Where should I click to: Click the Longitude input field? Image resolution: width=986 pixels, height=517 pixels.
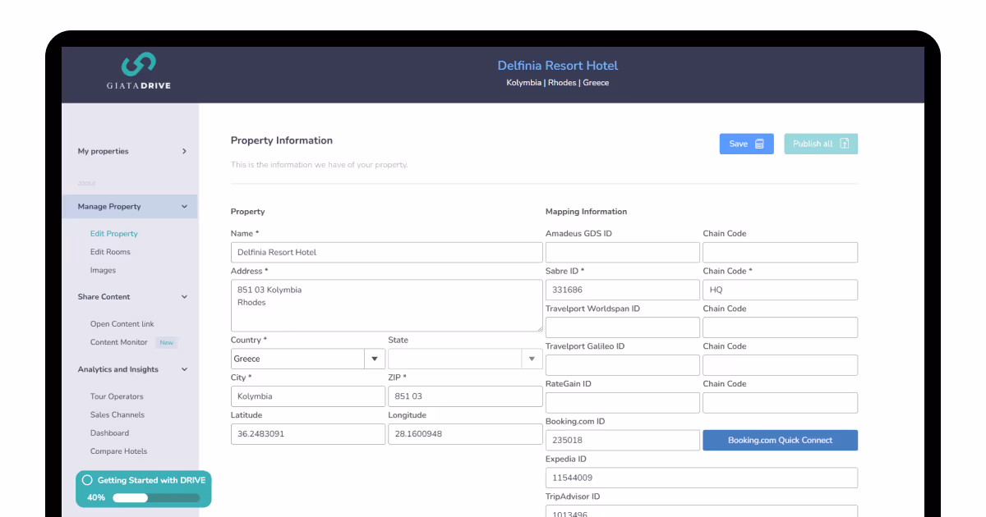(x=465, y=434)
